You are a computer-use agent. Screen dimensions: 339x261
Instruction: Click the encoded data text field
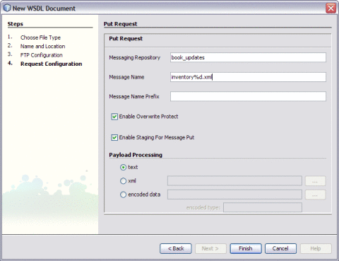click(x=234, y=195)
